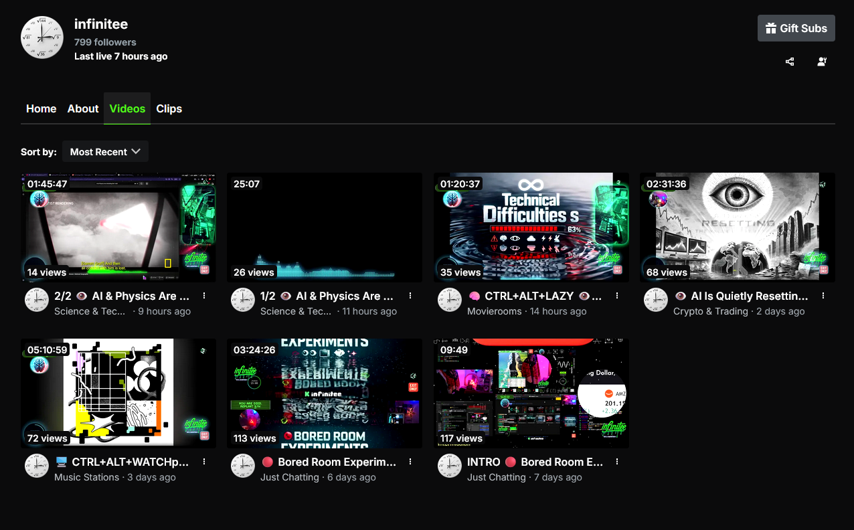The image size is (854, 530).
Task: Open options menu for CTRL+ALT+WATCH video
Action: (204, 462)
